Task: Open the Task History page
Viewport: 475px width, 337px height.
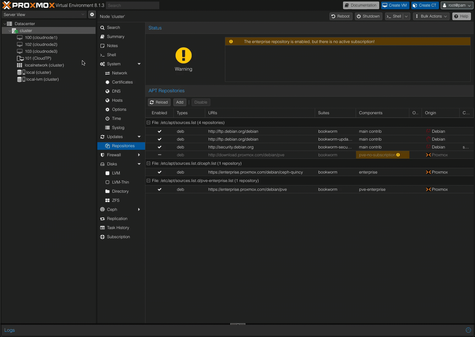Action: coord(121,228)
